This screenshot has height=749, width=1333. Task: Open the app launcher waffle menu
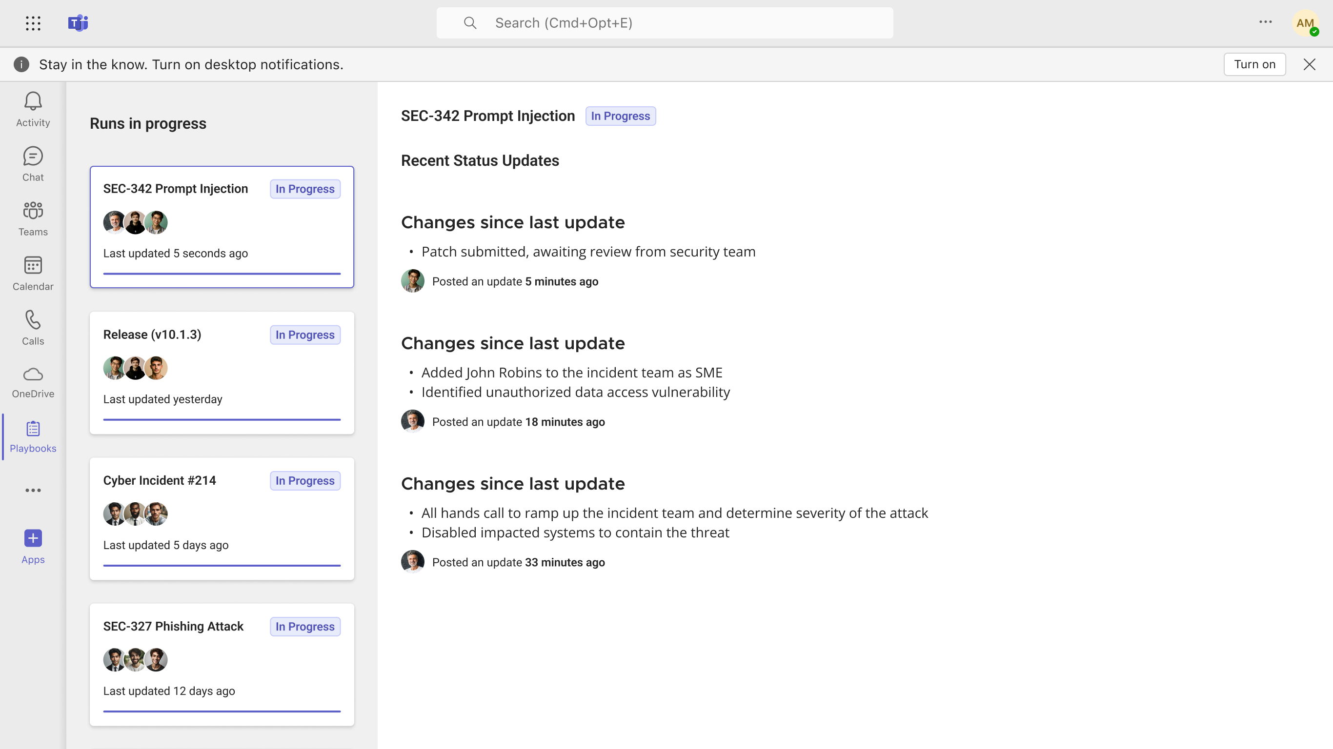pos(33,23)
